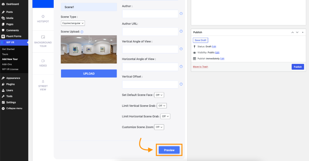309x161 pixels.
Task: Open Add-Ons submenu link
Action: pyautogui.click(x=7, y=64)
